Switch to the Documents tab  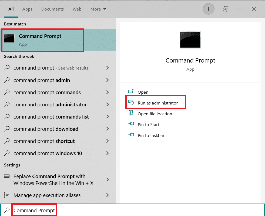click(x=52, y=9)
